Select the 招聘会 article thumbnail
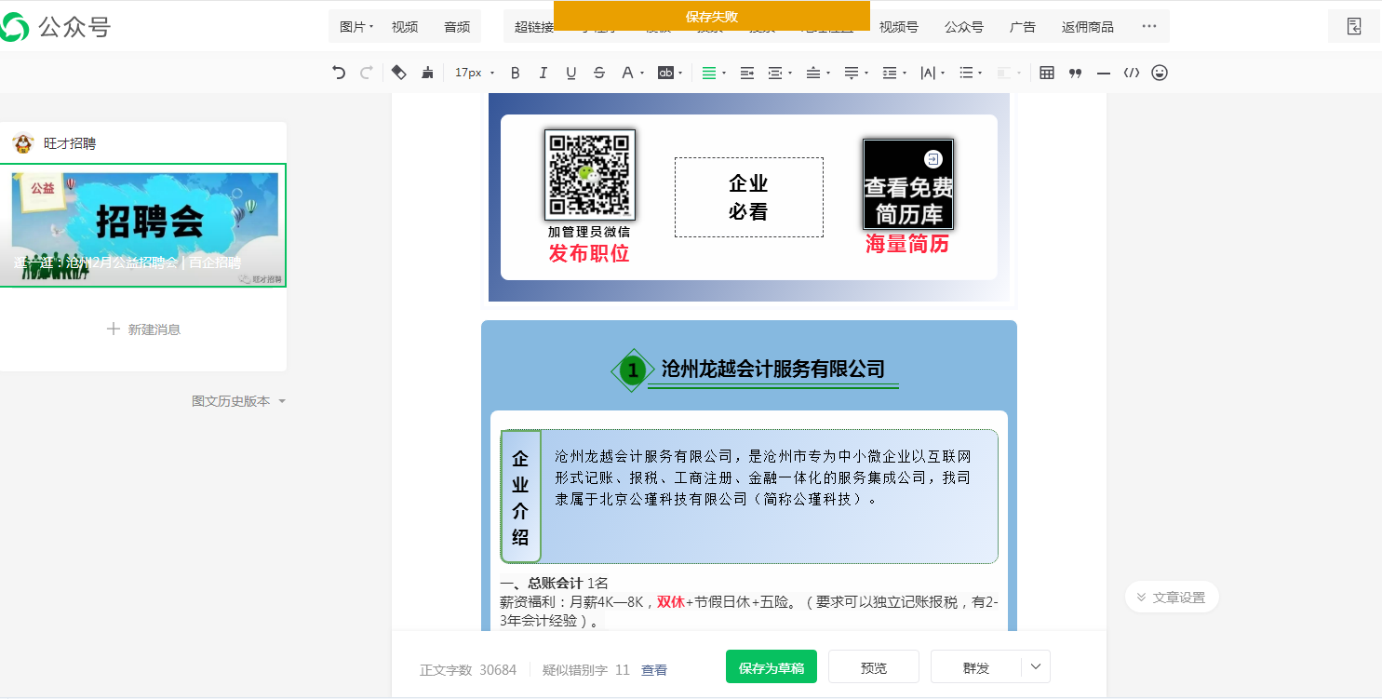Image resolution: width=1382 pixels, height=699 pixels. point(143,225)
